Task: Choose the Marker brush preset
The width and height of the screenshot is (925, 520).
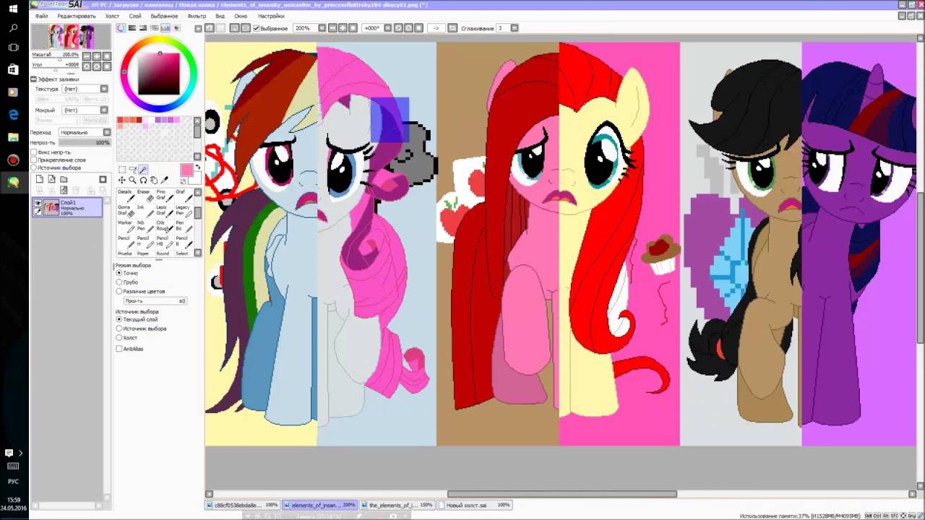Action: (126, 226)
